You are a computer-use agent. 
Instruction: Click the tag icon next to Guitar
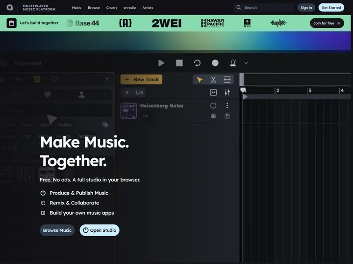[105, 124]
